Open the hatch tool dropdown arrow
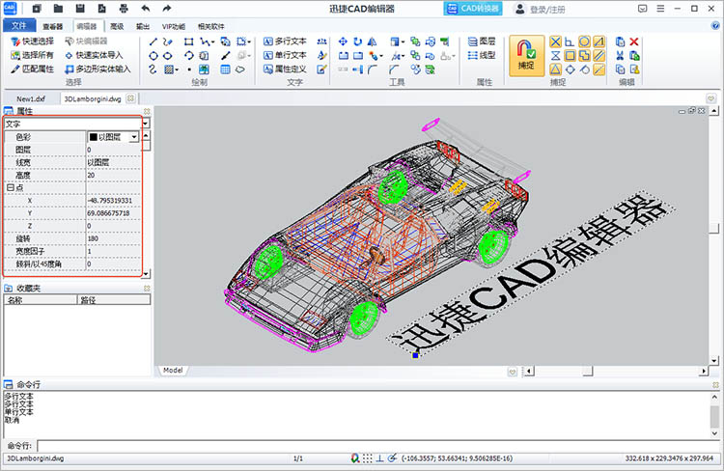724x471 pixels. [x=177, y=69]
